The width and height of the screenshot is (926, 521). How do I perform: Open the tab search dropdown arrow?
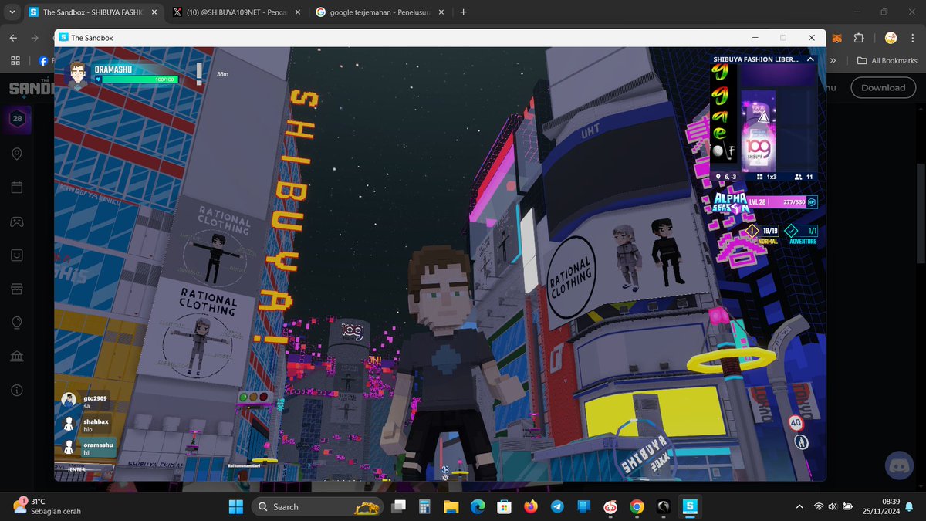tap(12, 12)
